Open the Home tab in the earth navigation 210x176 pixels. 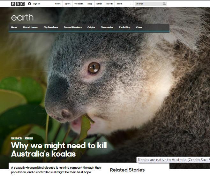[14, 27]
